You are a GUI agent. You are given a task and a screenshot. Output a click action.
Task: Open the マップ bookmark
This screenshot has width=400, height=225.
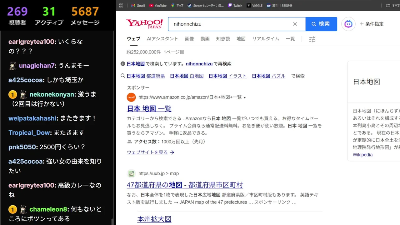(177, 5)
